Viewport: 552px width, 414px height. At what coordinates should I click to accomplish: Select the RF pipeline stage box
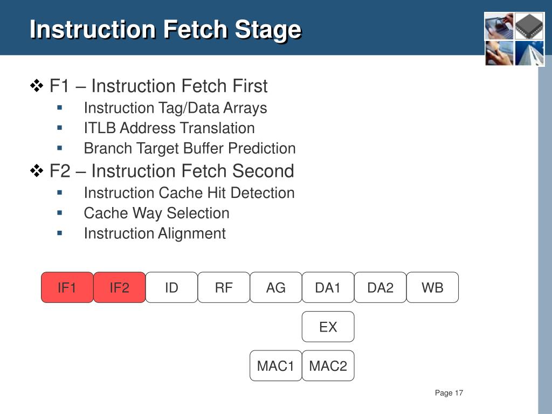[x=224, y=287]
